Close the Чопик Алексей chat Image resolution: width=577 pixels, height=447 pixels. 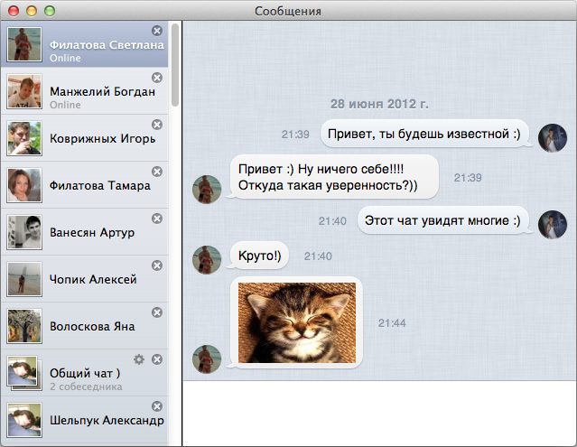157,265
